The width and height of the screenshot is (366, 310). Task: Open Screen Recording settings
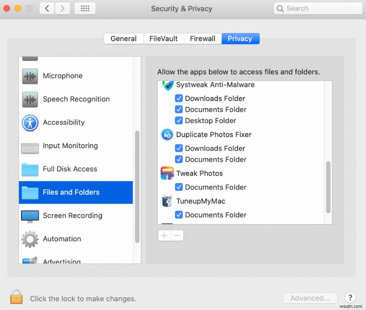72,215
